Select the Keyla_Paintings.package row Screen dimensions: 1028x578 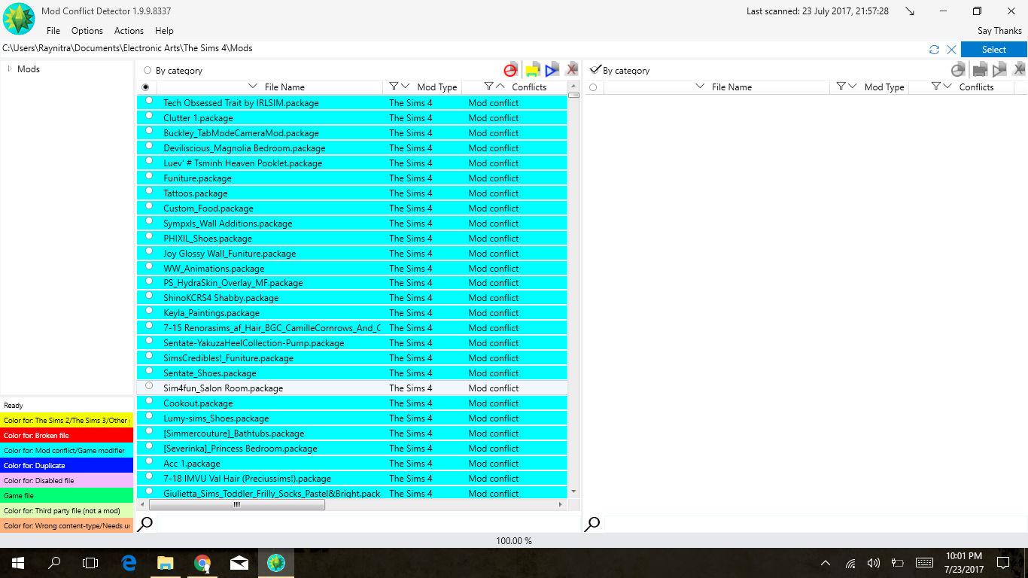352,312
